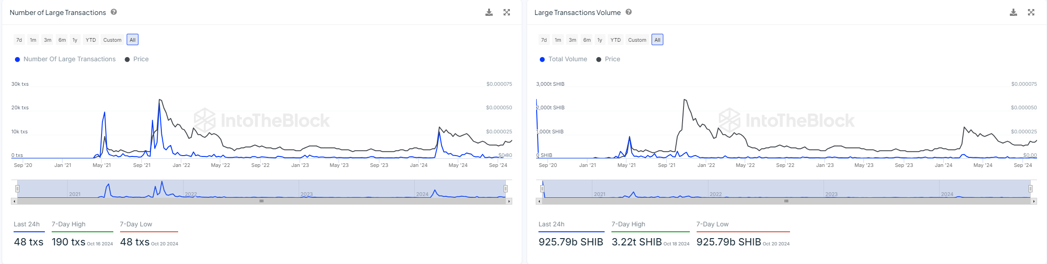Viewport: 1047px width, 264px height.
Task: Choose Custom range for transactions chart
Action: [112, 40]
